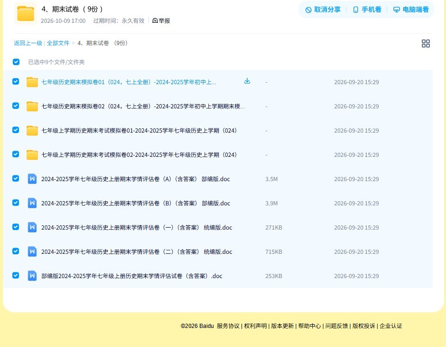Click 版权投诉 footer link

point(364,326)
